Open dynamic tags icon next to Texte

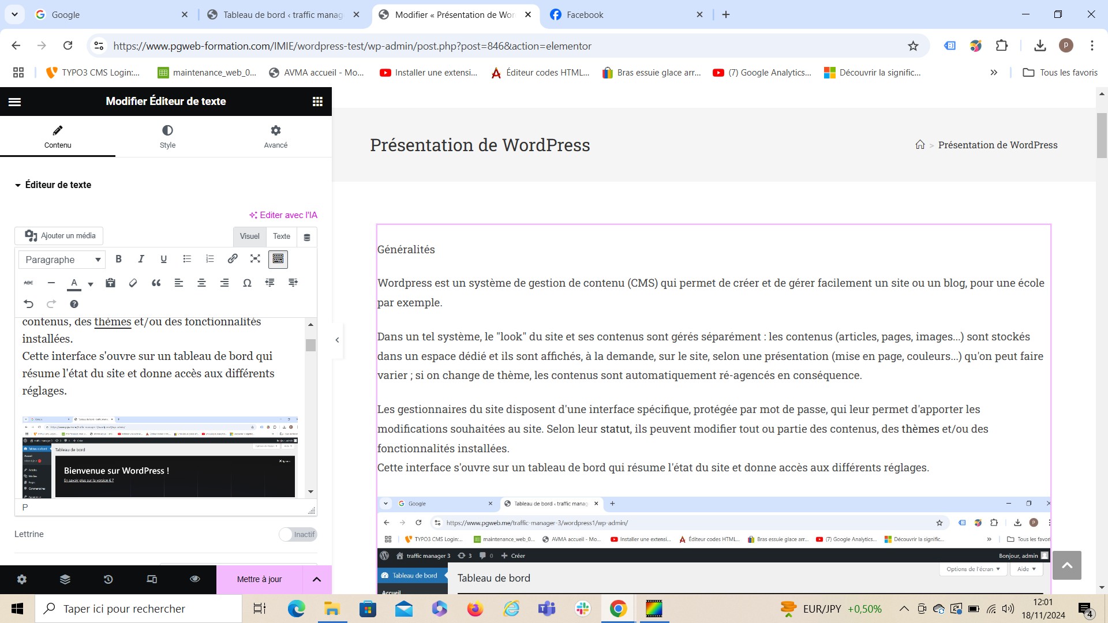[x=307, y=237]
